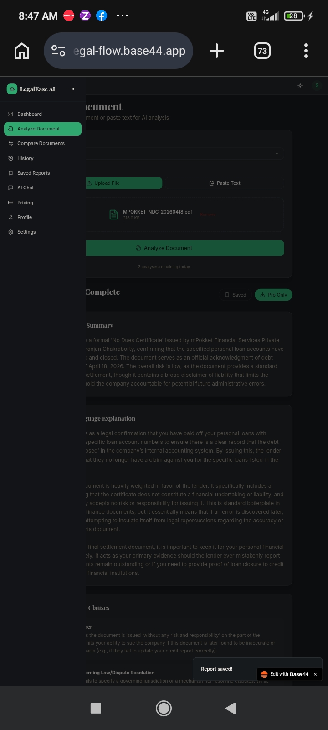328x730 pixels.
Task: Dismiss the Edit with Base44 badge
Action: tap(315, 674)
